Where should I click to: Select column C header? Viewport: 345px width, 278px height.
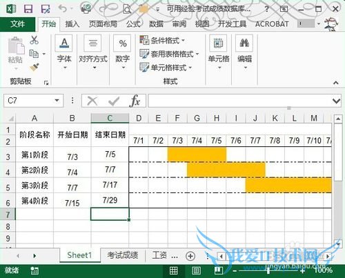tap(110, 118)
